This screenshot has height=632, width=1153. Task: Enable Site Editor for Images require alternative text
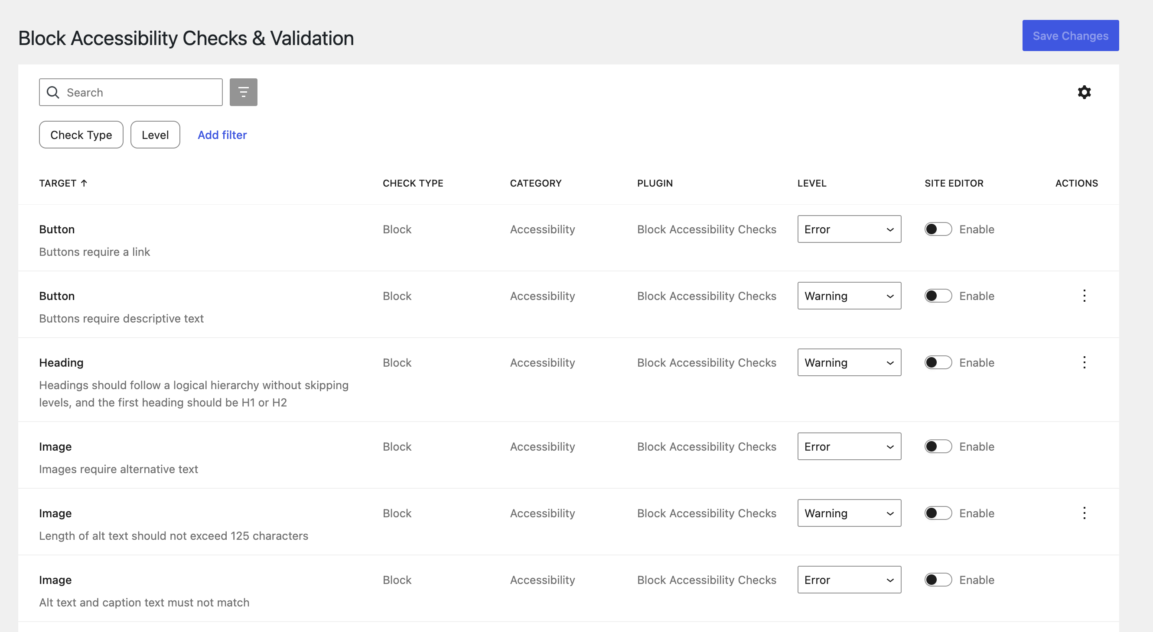pyautogui.click(x=938, y=446)
